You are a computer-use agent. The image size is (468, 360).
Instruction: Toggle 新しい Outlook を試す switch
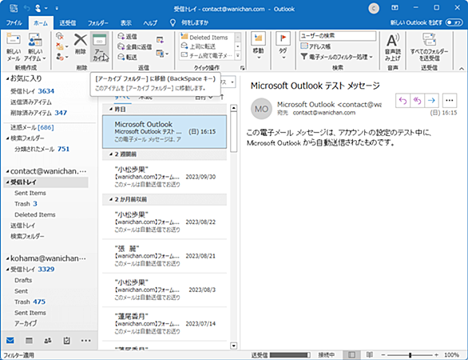pyautogui.click(x=454, y=22)
